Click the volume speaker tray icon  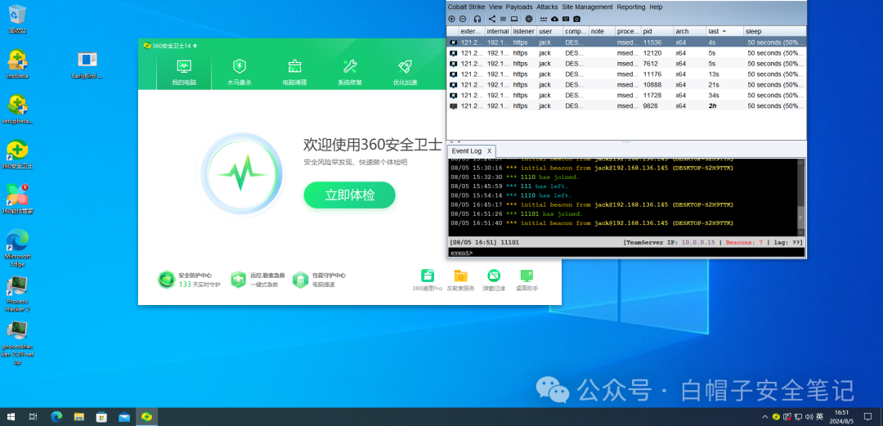click(x=809, y=417)
